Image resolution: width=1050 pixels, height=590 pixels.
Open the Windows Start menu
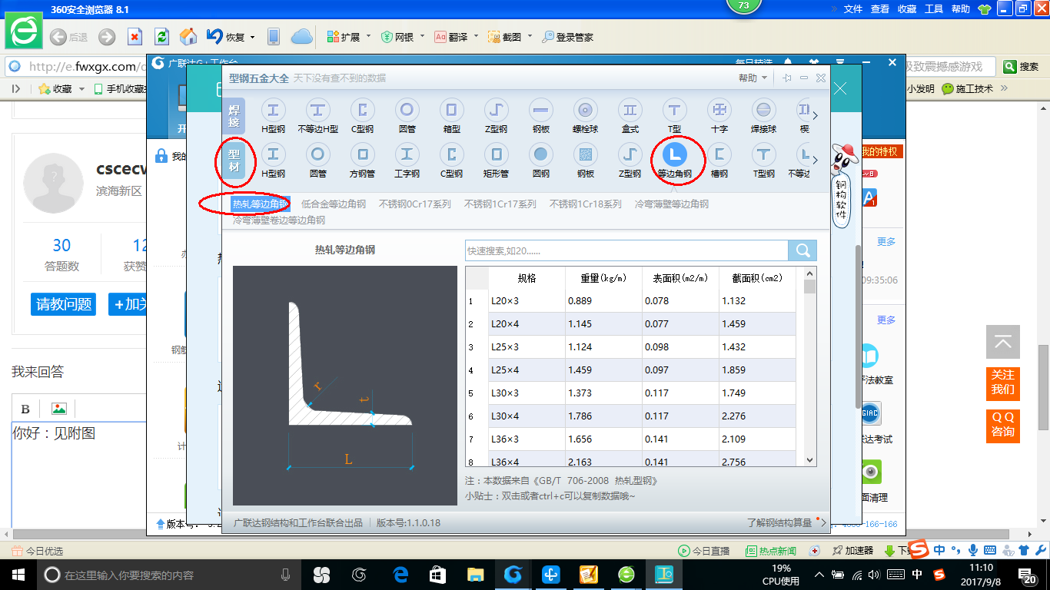[x=17, y=574]
